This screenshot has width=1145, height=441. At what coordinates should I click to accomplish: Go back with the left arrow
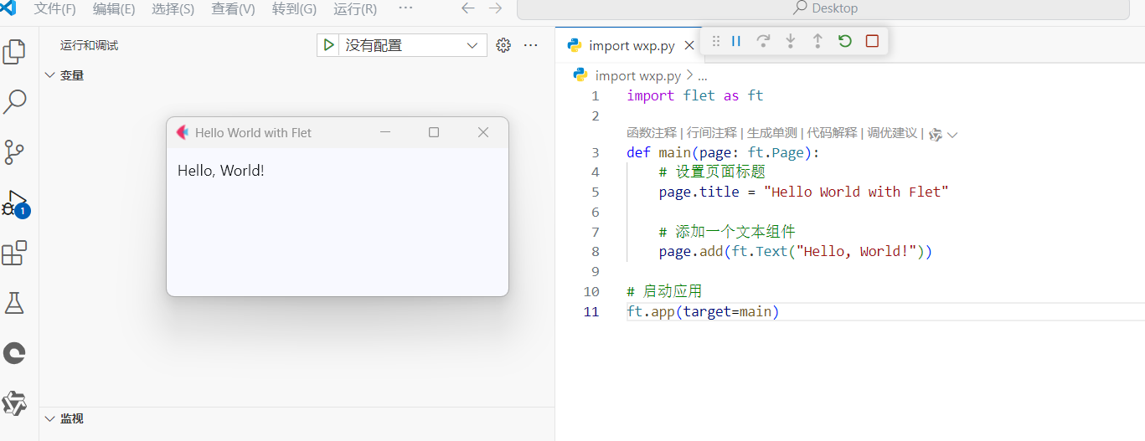tap(468, 8)
